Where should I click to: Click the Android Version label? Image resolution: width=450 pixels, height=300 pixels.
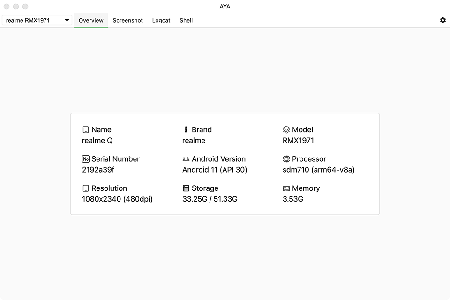tap(219, 159)
